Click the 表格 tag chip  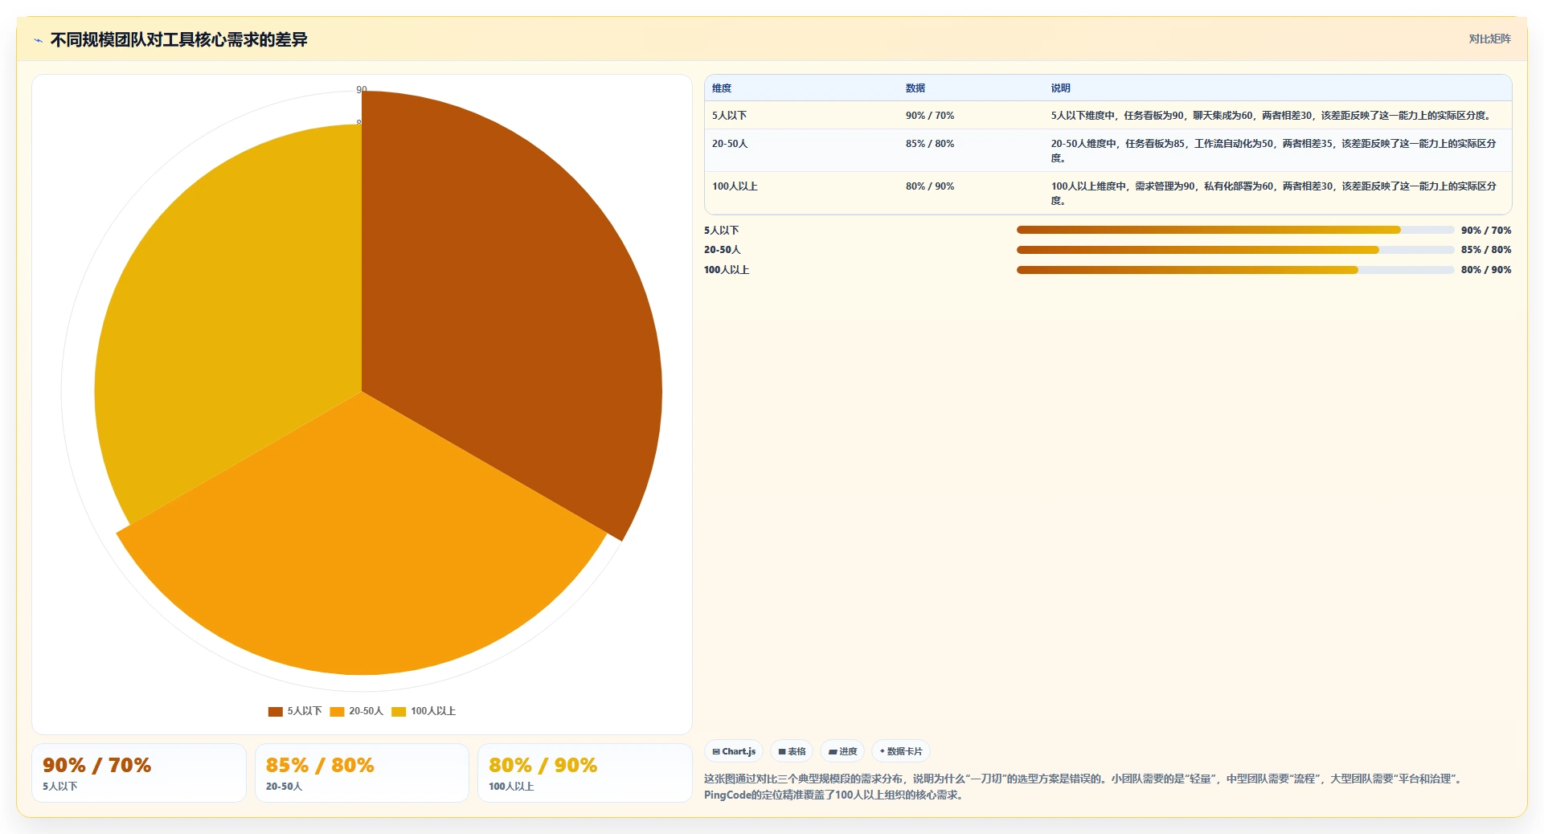pyautogui.click(x=792, y=751)
